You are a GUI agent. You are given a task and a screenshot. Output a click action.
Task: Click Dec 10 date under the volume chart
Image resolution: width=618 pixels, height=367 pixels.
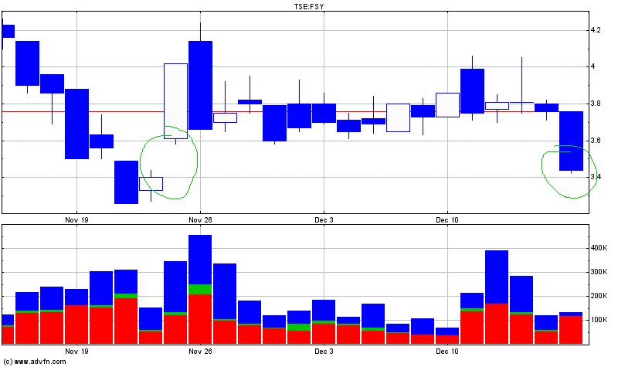click(x=447, y=352)
